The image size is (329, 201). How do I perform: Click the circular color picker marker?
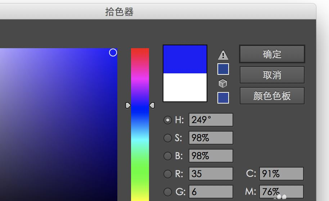click(x=113, y=52)
